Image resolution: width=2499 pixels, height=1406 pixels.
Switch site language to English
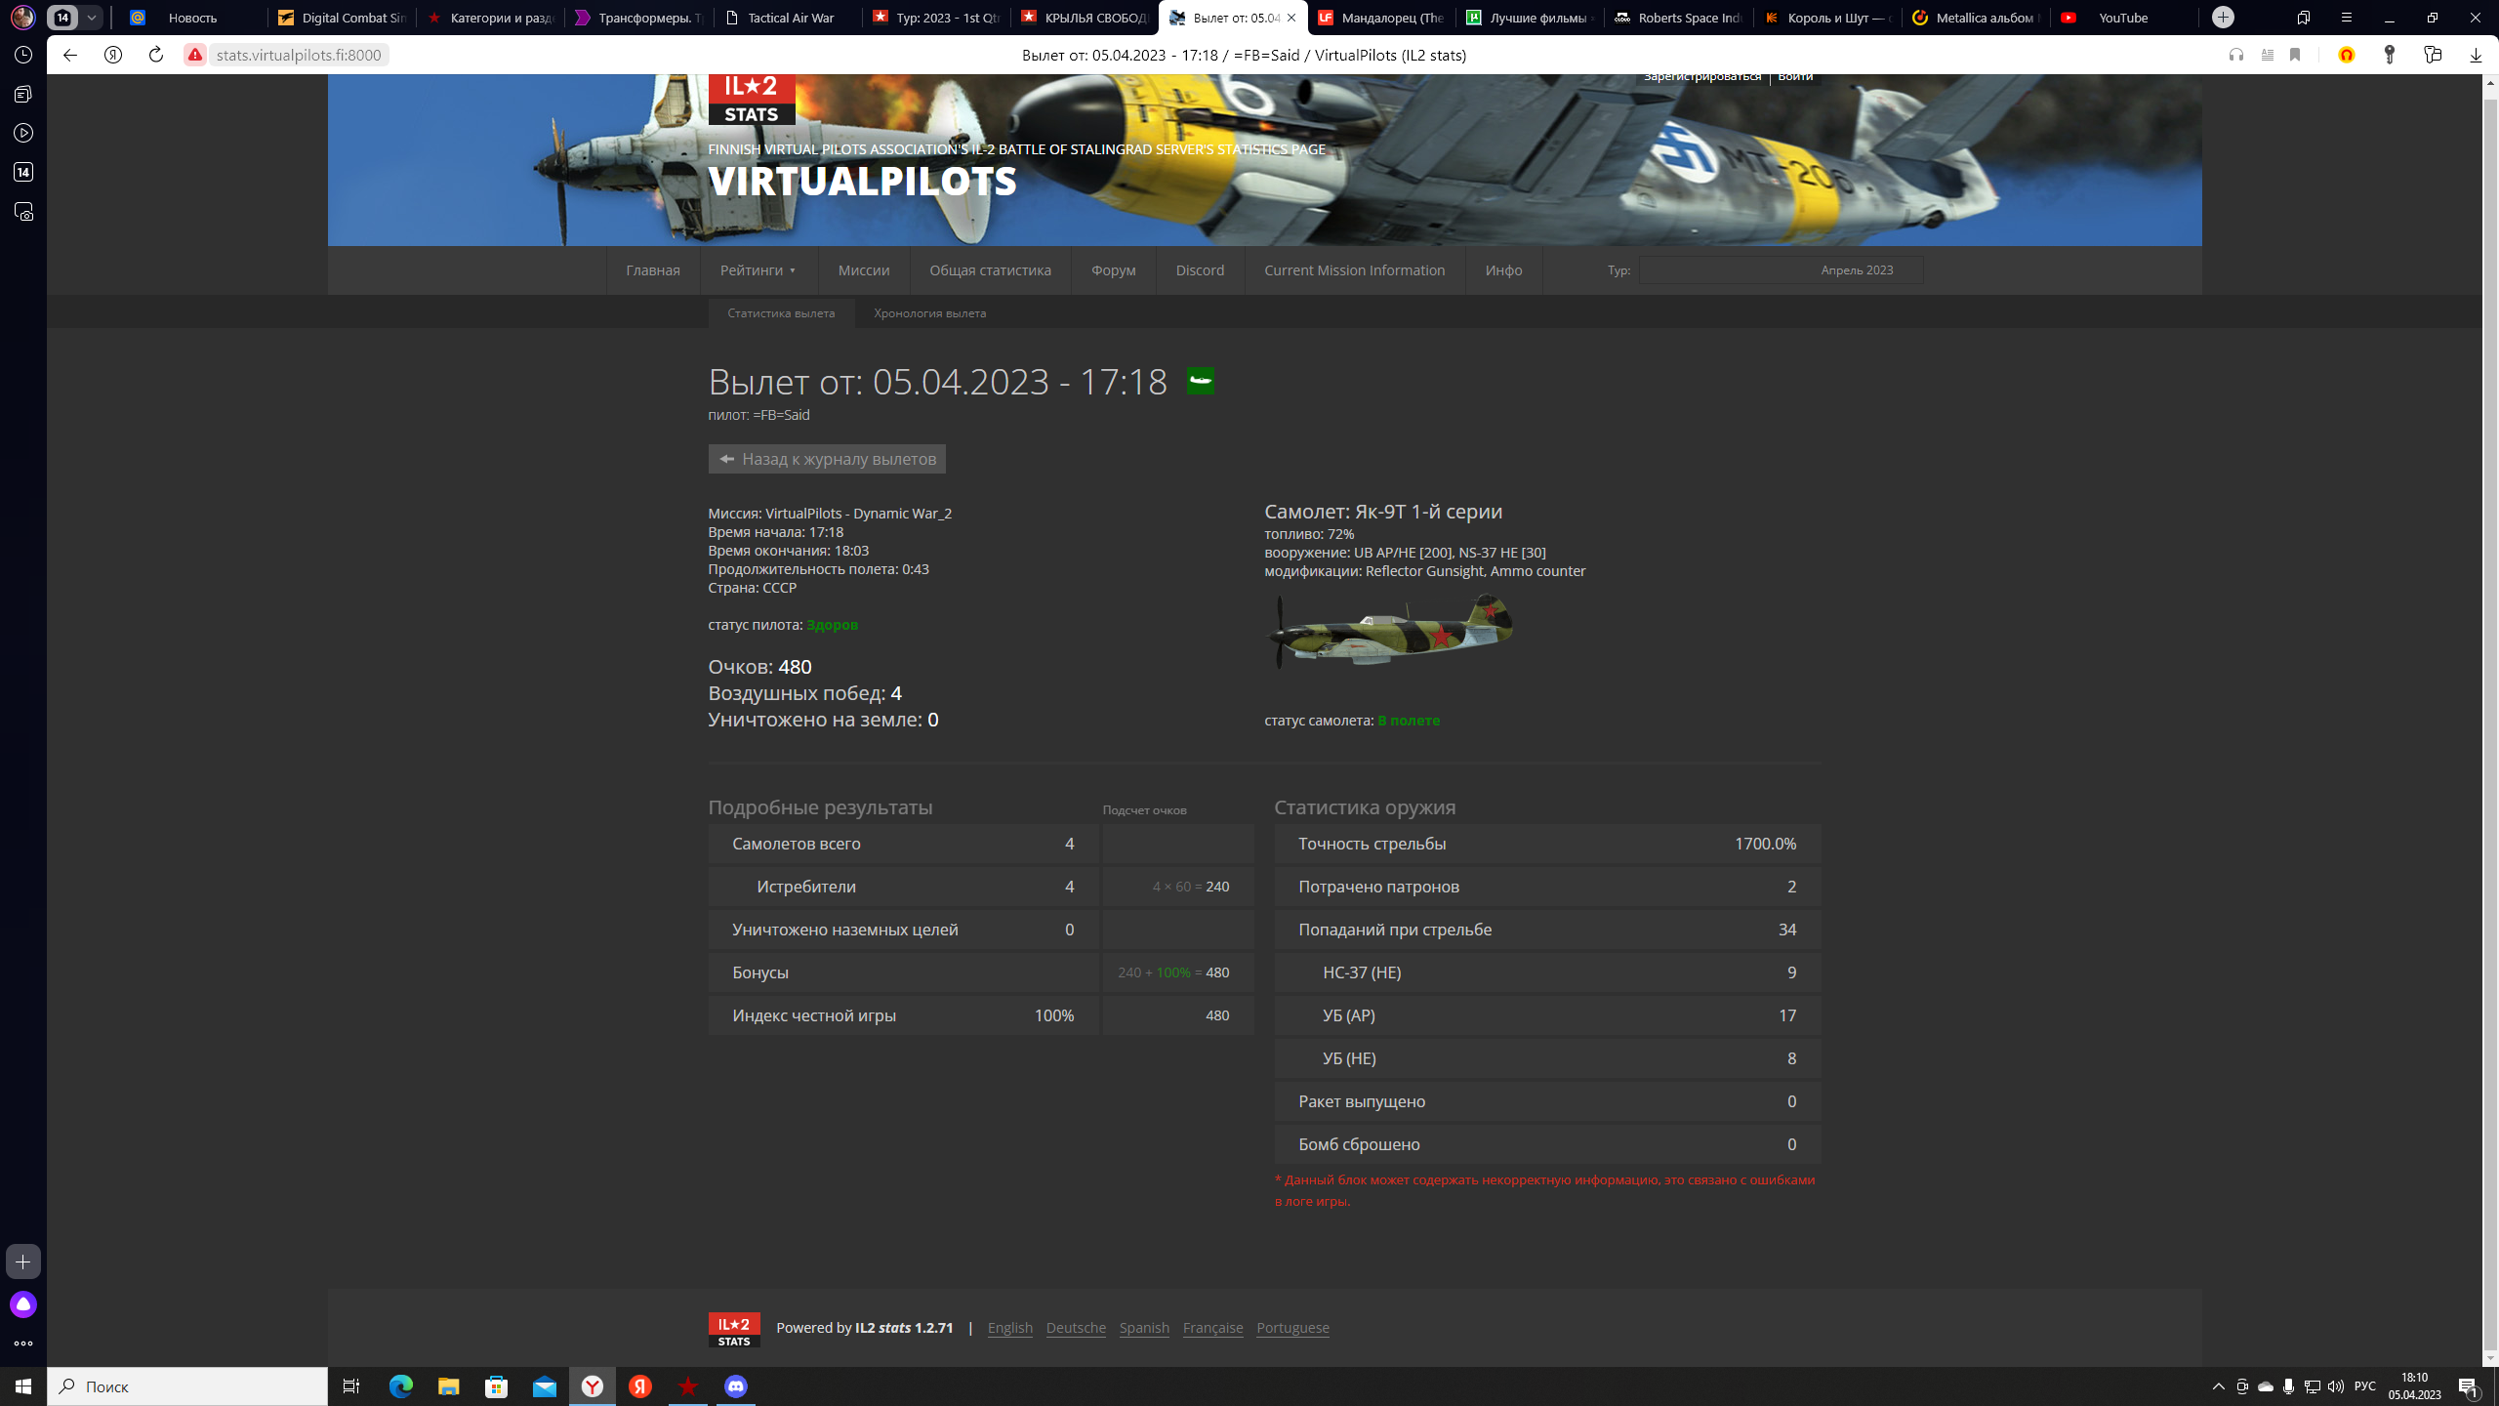(1009, 1328)
